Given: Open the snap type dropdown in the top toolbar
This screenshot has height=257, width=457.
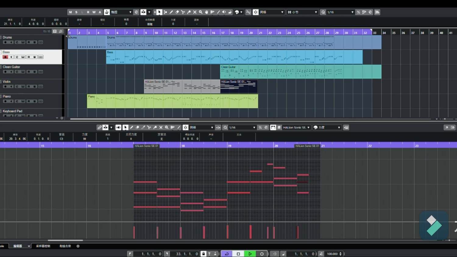Looking at the screenshot, I should 272,12.
